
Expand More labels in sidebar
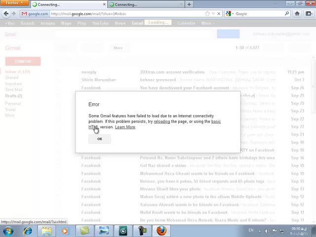coord(9,115)
